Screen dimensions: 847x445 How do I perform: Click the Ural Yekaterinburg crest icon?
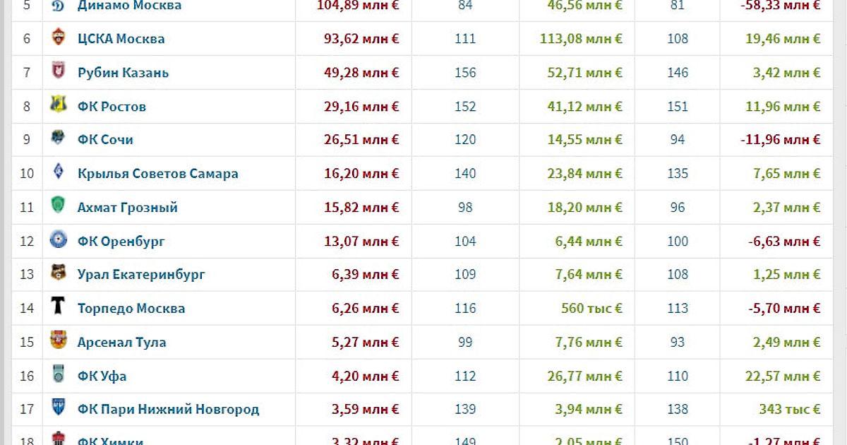click(59, 274)
